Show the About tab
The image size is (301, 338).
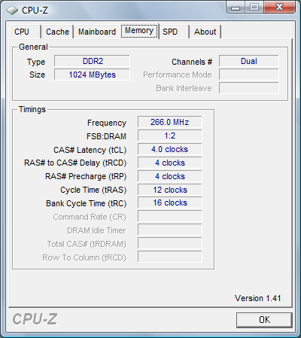tap(205, 32)
